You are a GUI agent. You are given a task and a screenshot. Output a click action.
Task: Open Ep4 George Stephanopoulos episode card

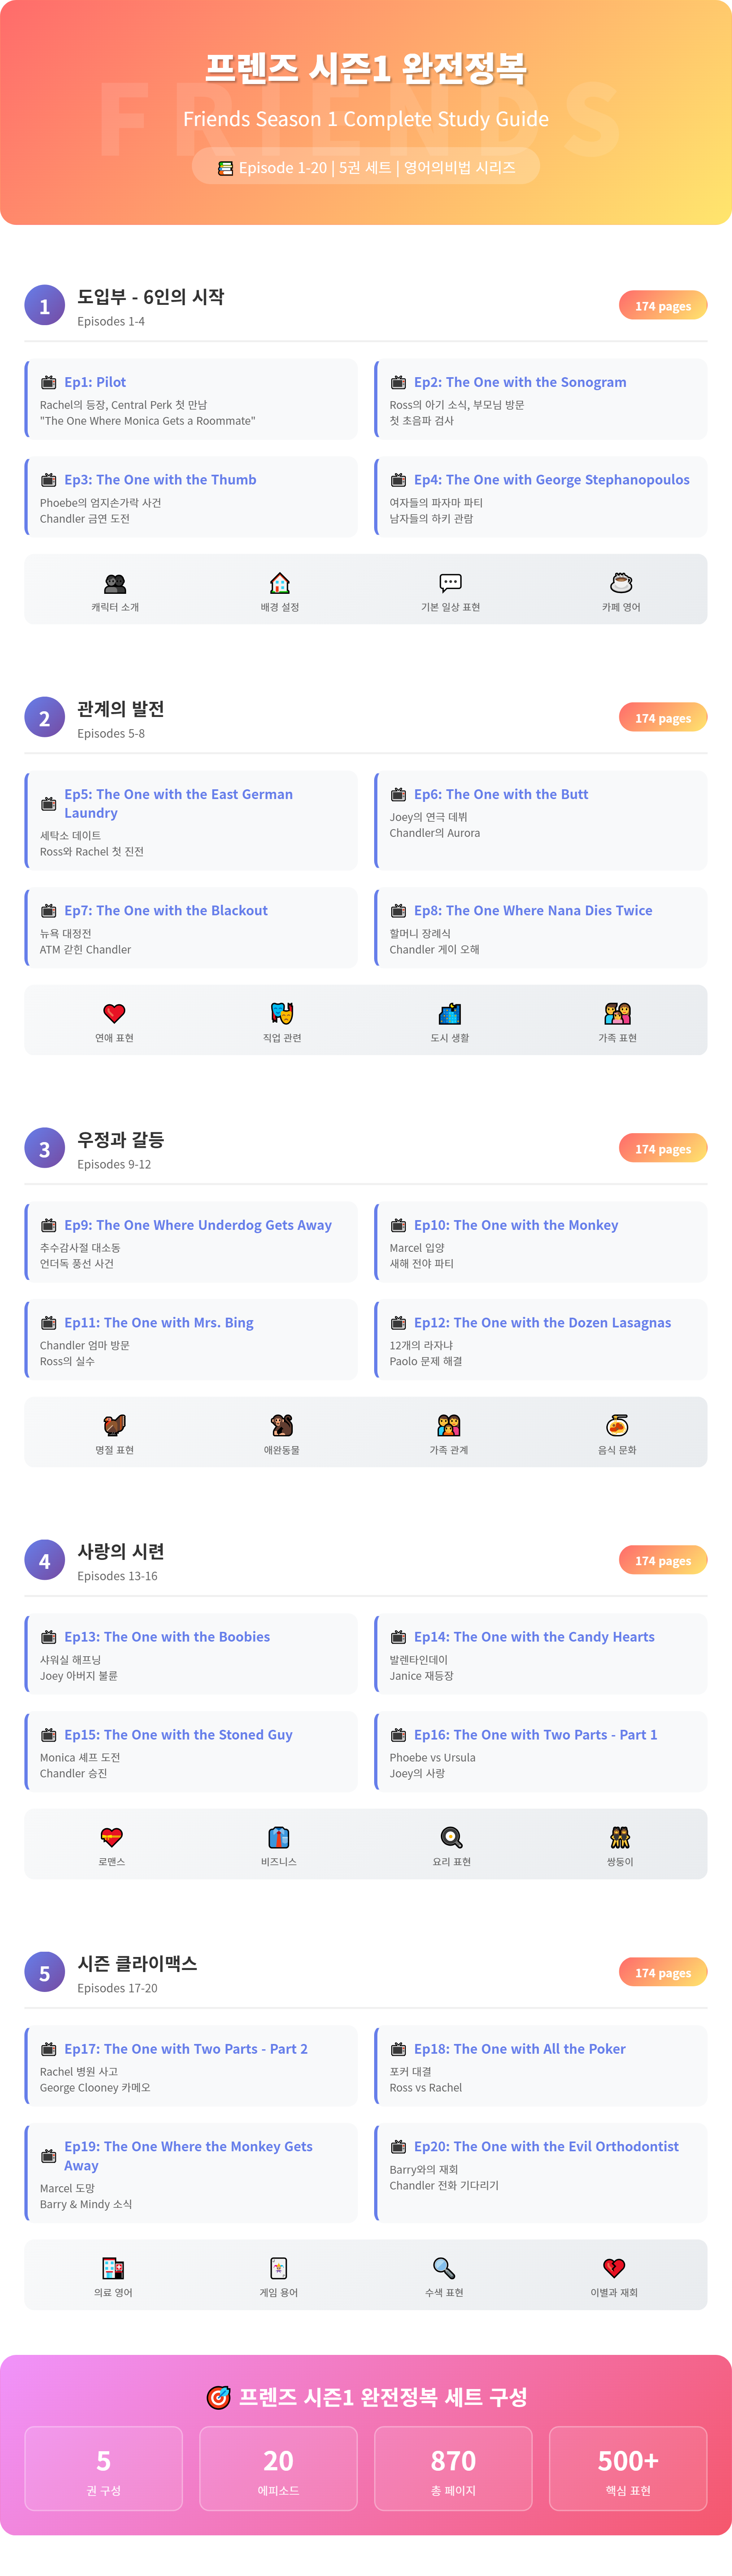(x=541, y=497)
